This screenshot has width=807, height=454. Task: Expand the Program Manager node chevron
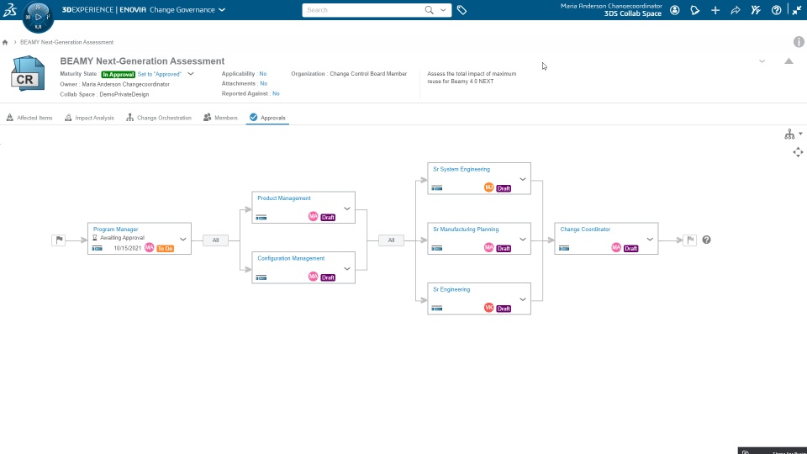click(182, 240)
